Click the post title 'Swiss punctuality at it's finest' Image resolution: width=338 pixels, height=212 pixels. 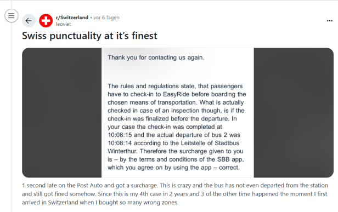[x=89, y=36]
